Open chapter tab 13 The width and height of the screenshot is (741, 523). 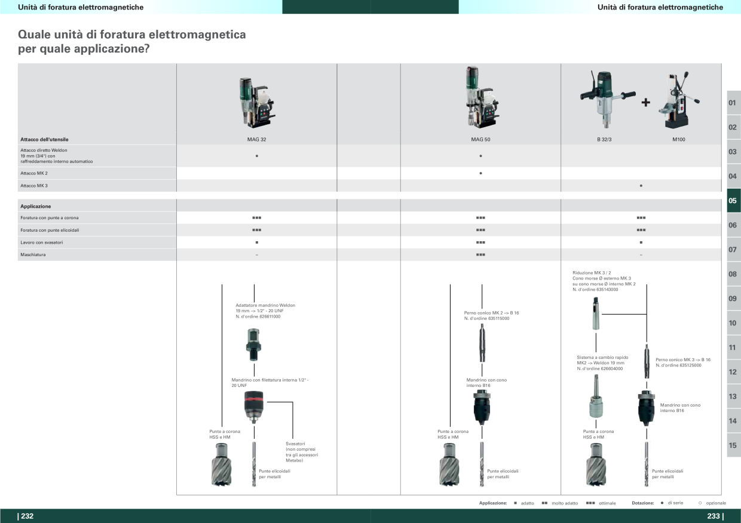pyautogui.click(x=733, y=396)
